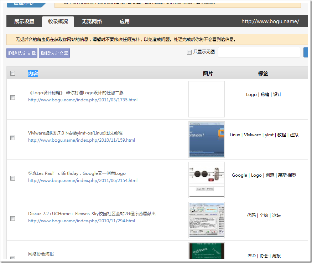
Task: Open the link ending 2011/06/2154.html
Action: pos(83,181)
